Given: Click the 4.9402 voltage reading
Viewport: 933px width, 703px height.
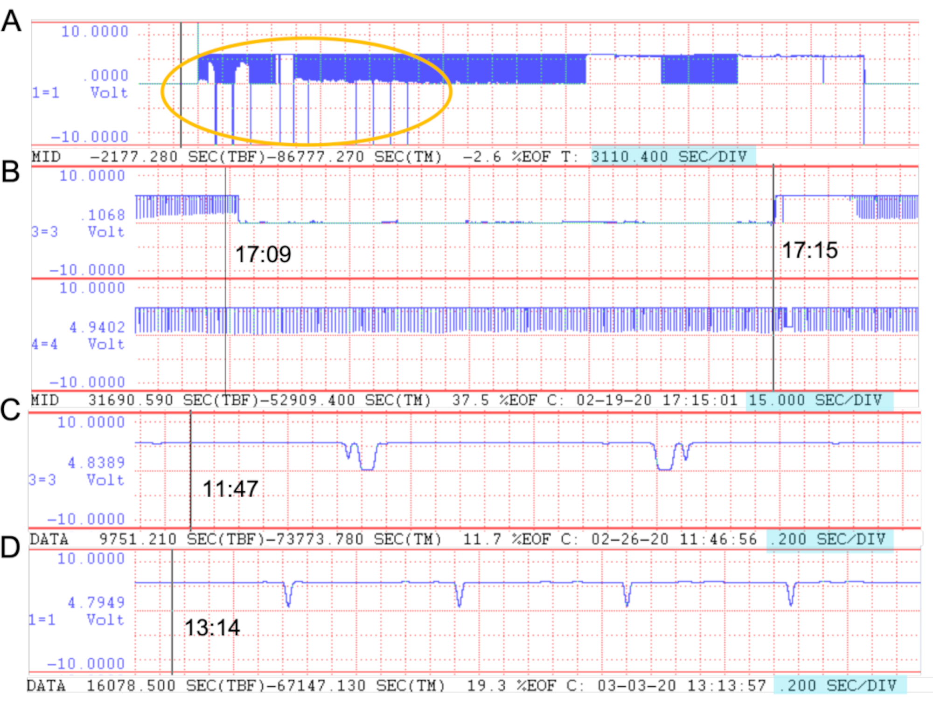Looking at the screenshot, I should tap(97, 327).
